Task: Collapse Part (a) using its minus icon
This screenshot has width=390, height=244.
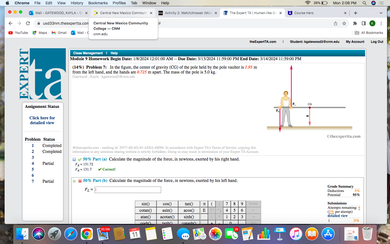Action: 74,159
